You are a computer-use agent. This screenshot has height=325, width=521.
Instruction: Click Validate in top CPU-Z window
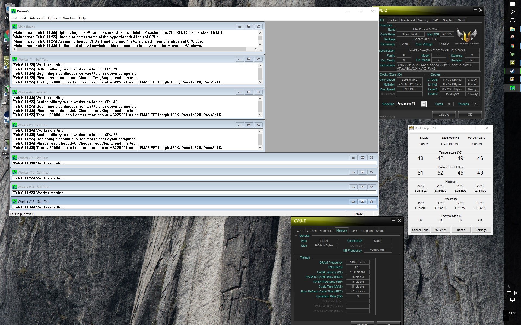(444, 115)
